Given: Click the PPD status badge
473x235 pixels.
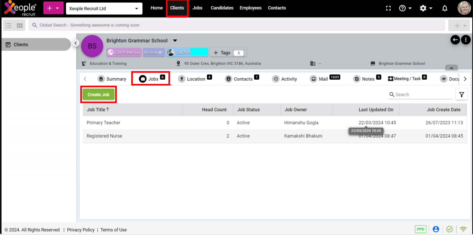Looking at the screenshot, I should pyautogui.click(x=420, y=229).
